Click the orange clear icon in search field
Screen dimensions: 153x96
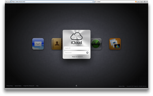pos(136,2)
